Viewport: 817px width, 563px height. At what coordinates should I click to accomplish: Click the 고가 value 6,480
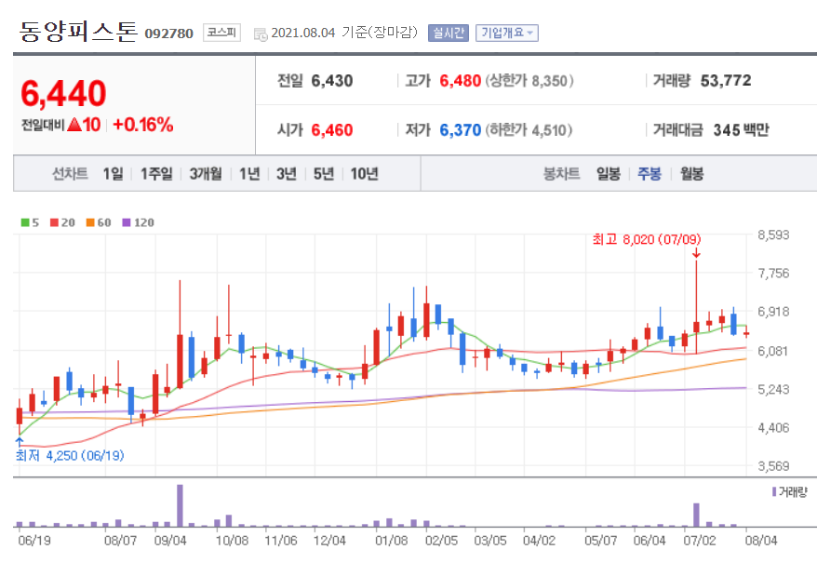[x=460, y=81]
